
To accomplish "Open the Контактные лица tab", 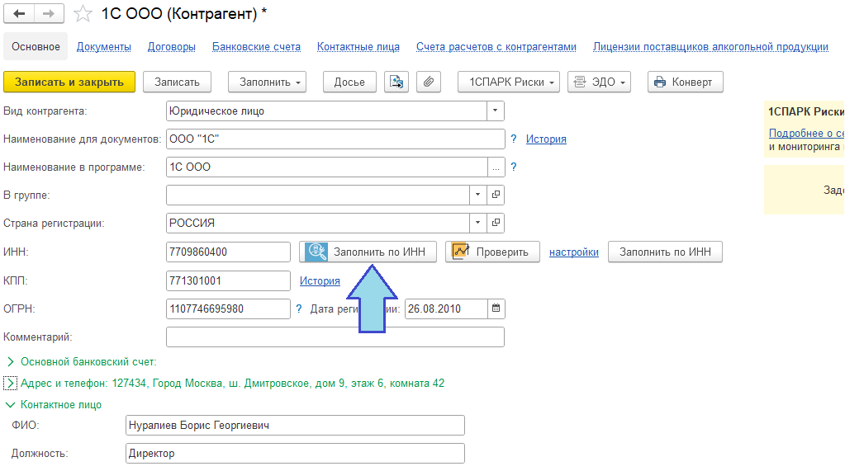I will [x=358, y=47].
